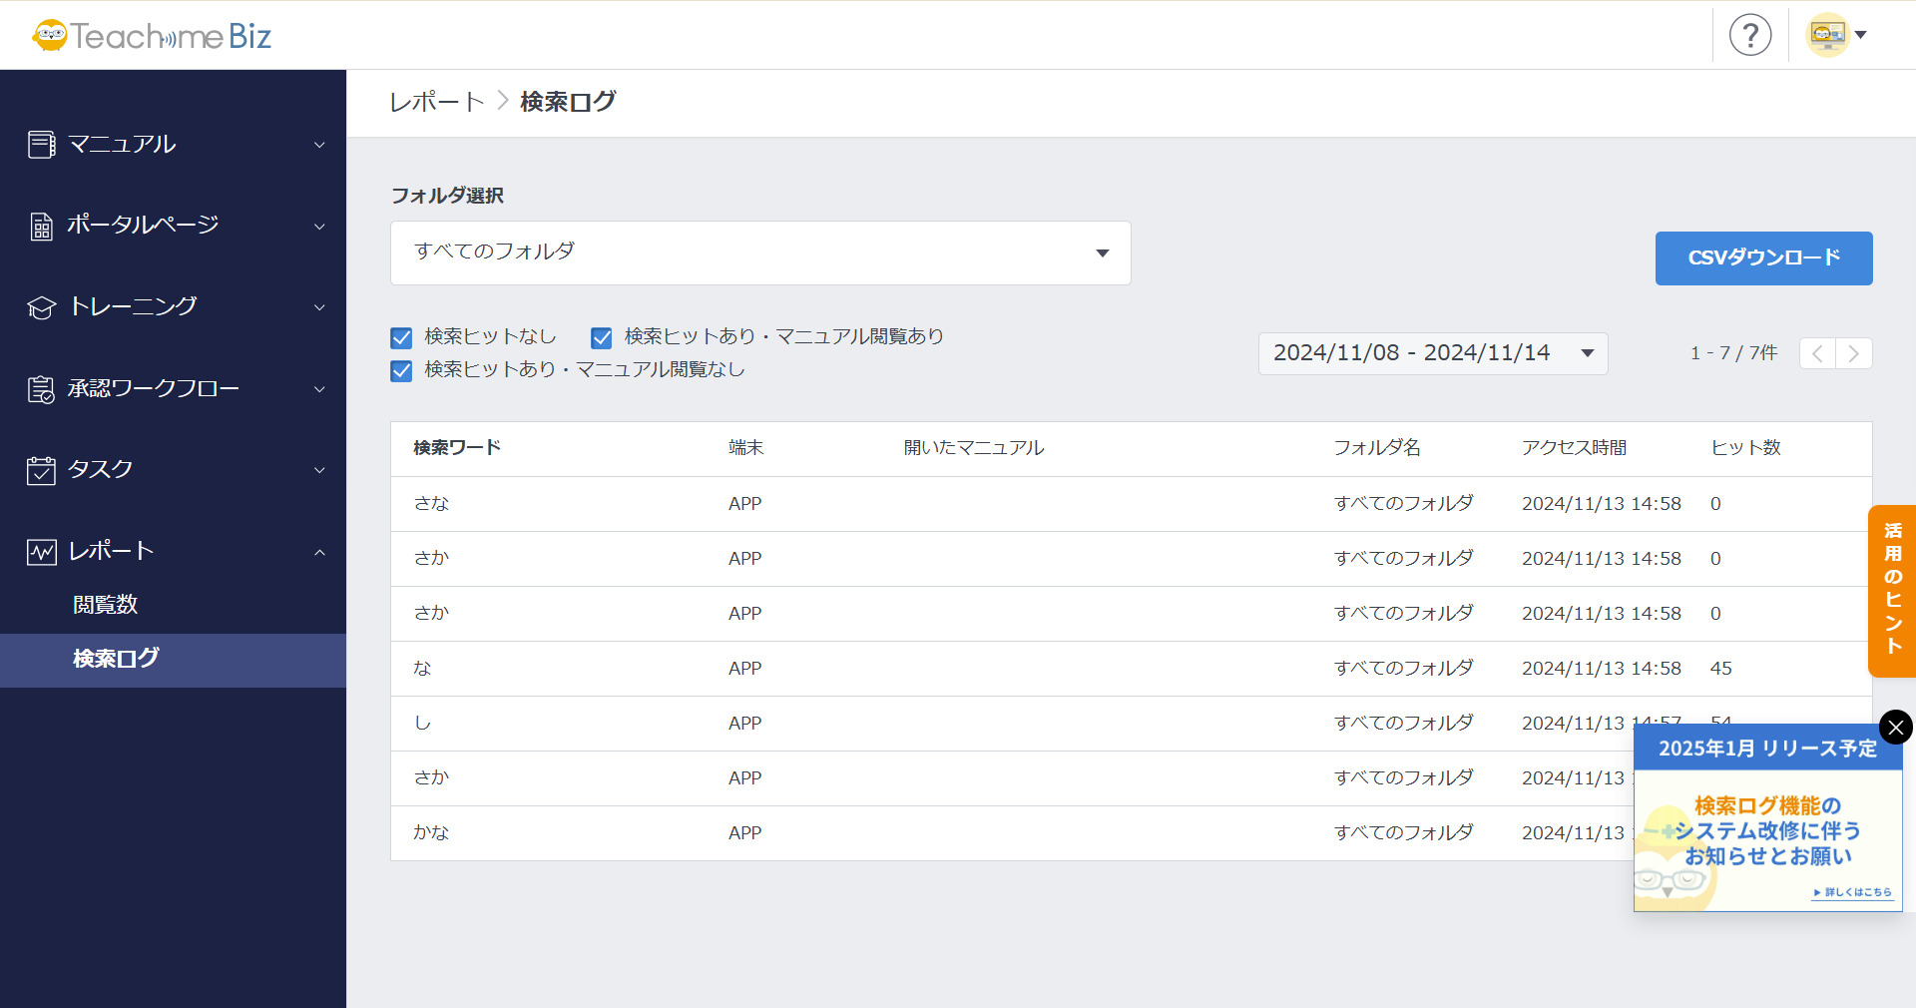The height and width of the screenshot is (1008, 1916).
Task: Click the 承認ワークフロー clipboard icon
Action: pos(41,389)
